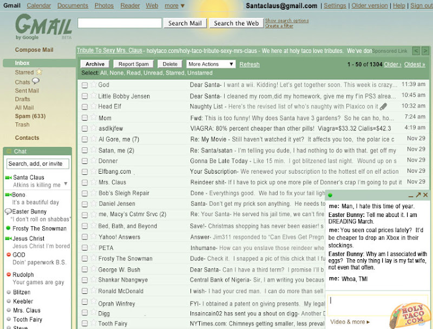Open Santa Claus status message dropdown
Viewport: 433px width, 329px height.
[x=65, y=183]
